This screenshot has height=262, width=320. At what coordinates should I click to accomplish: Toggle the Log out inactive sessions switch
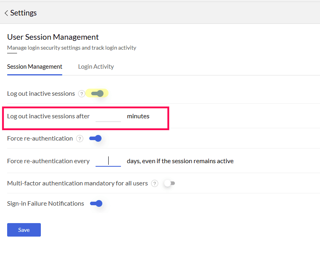click(x=97, y=94)
